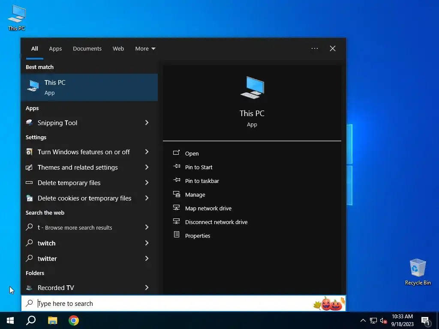
Task: Click the network status tray icon
Action: tap(373, 320)
